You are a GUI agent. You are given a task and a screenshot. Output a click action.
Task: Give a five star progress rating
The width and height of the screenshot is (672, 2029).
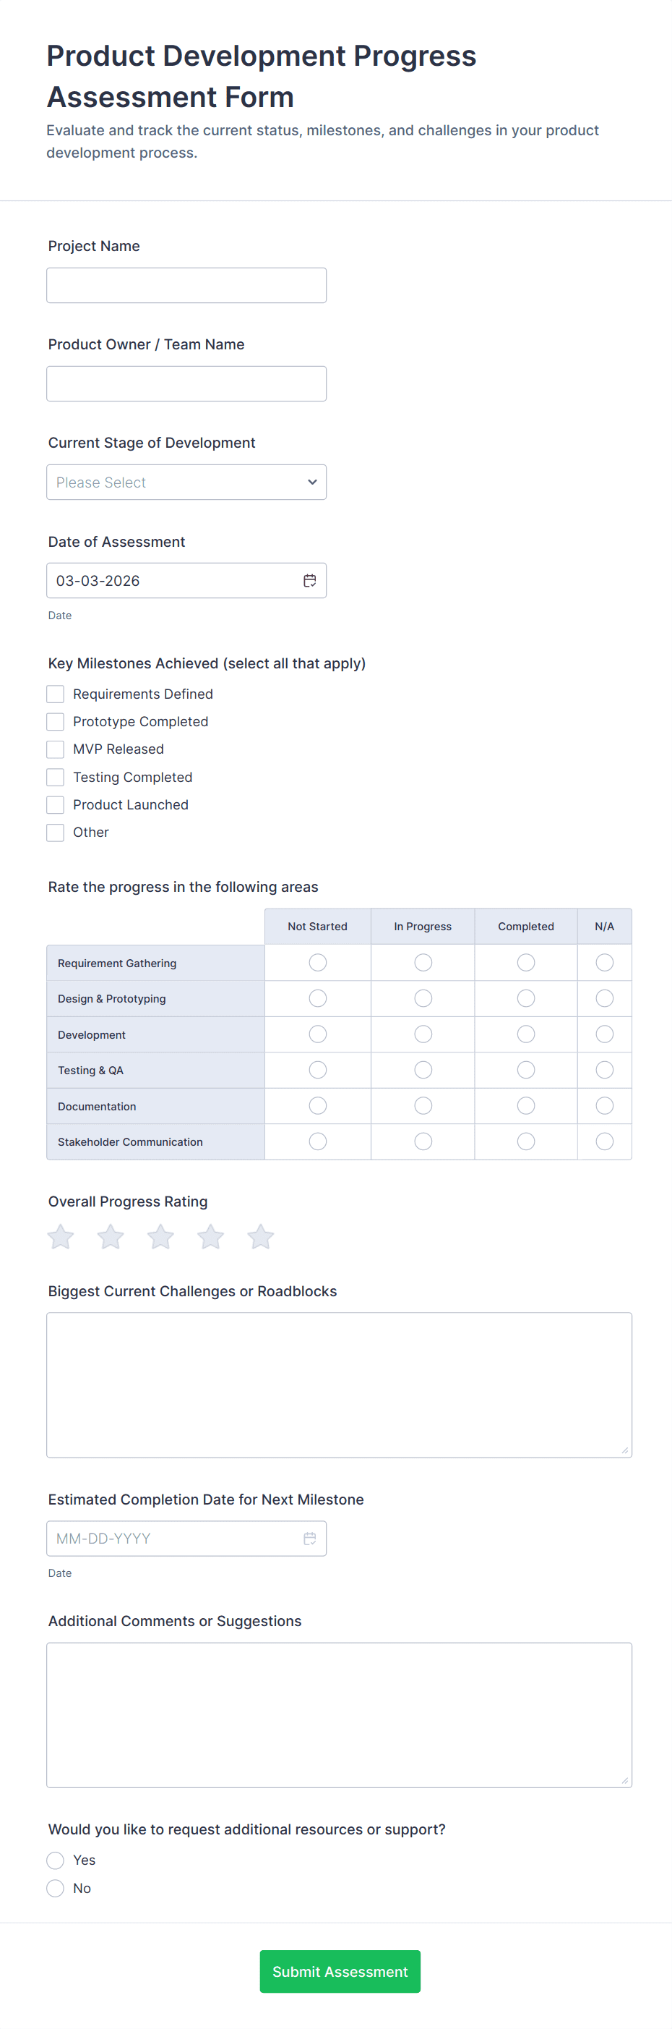pos(260,1237)
